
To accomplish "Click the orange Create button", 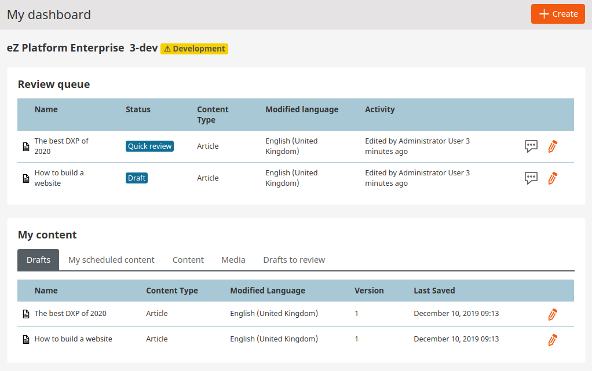I will tap(558, 14).
